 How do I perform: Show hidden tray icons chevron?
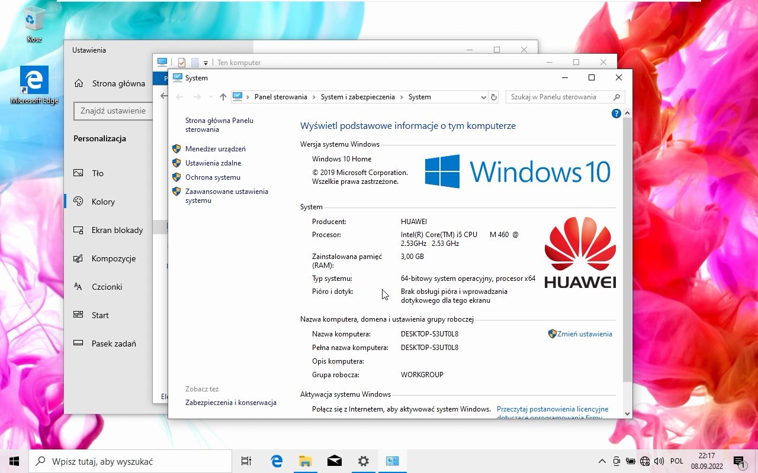coord(602,461)
